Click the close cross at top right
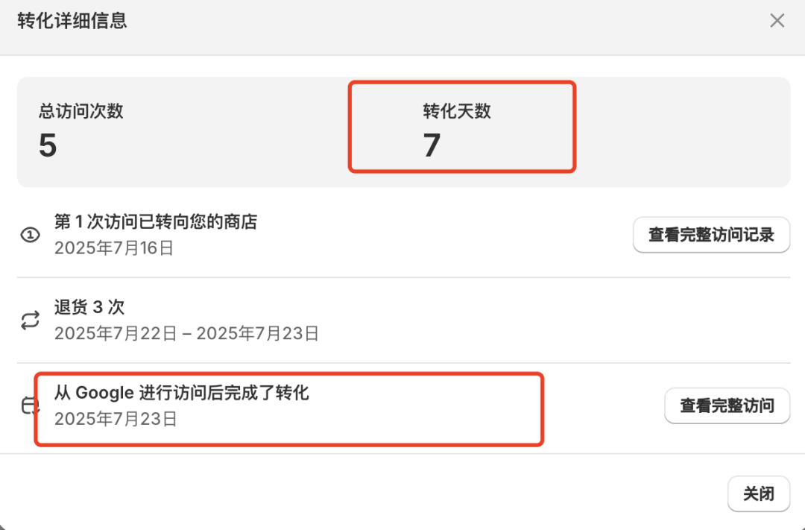 777,21
